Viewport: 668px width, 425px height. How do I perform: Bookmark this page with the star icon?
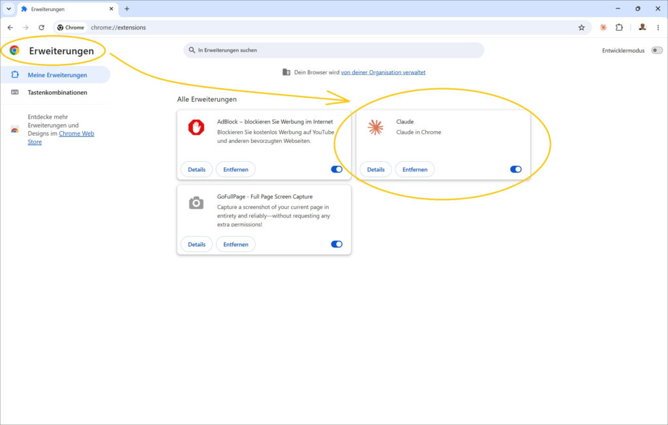(581, 27)
